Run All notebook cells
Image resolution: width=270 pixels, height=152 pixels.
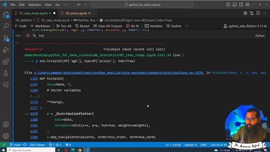point(64,26)
